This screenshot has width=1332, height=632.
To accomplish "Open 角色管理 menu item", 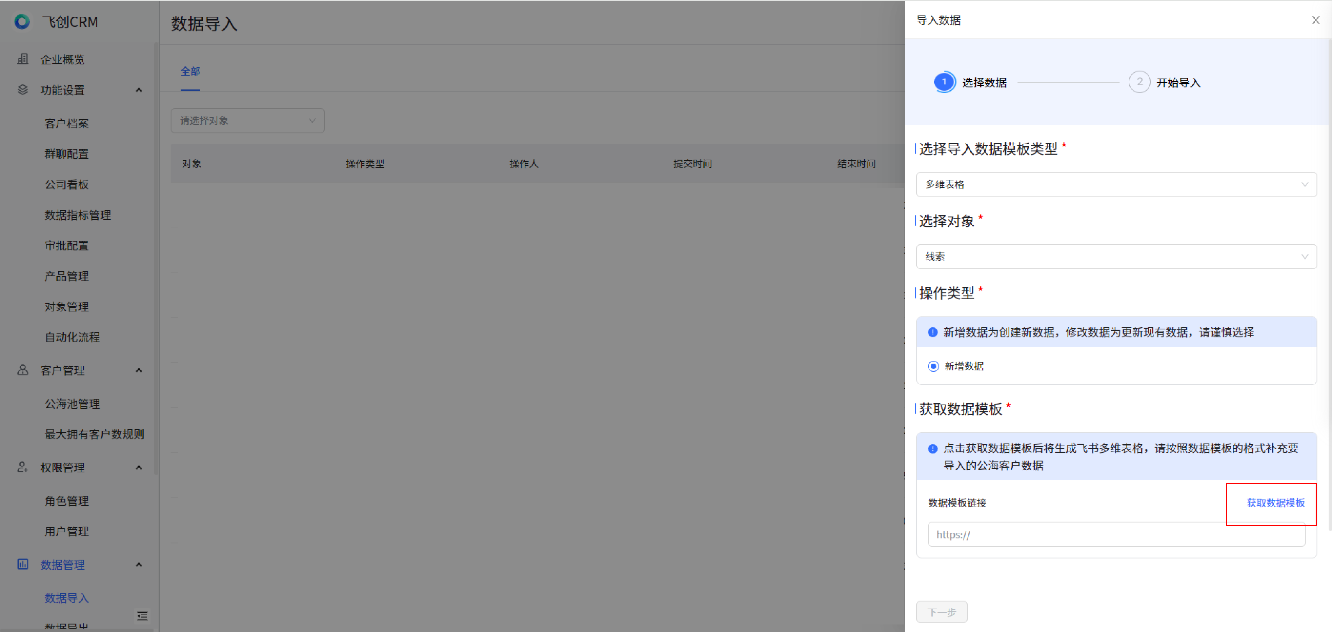I will [x=66, y=501].
